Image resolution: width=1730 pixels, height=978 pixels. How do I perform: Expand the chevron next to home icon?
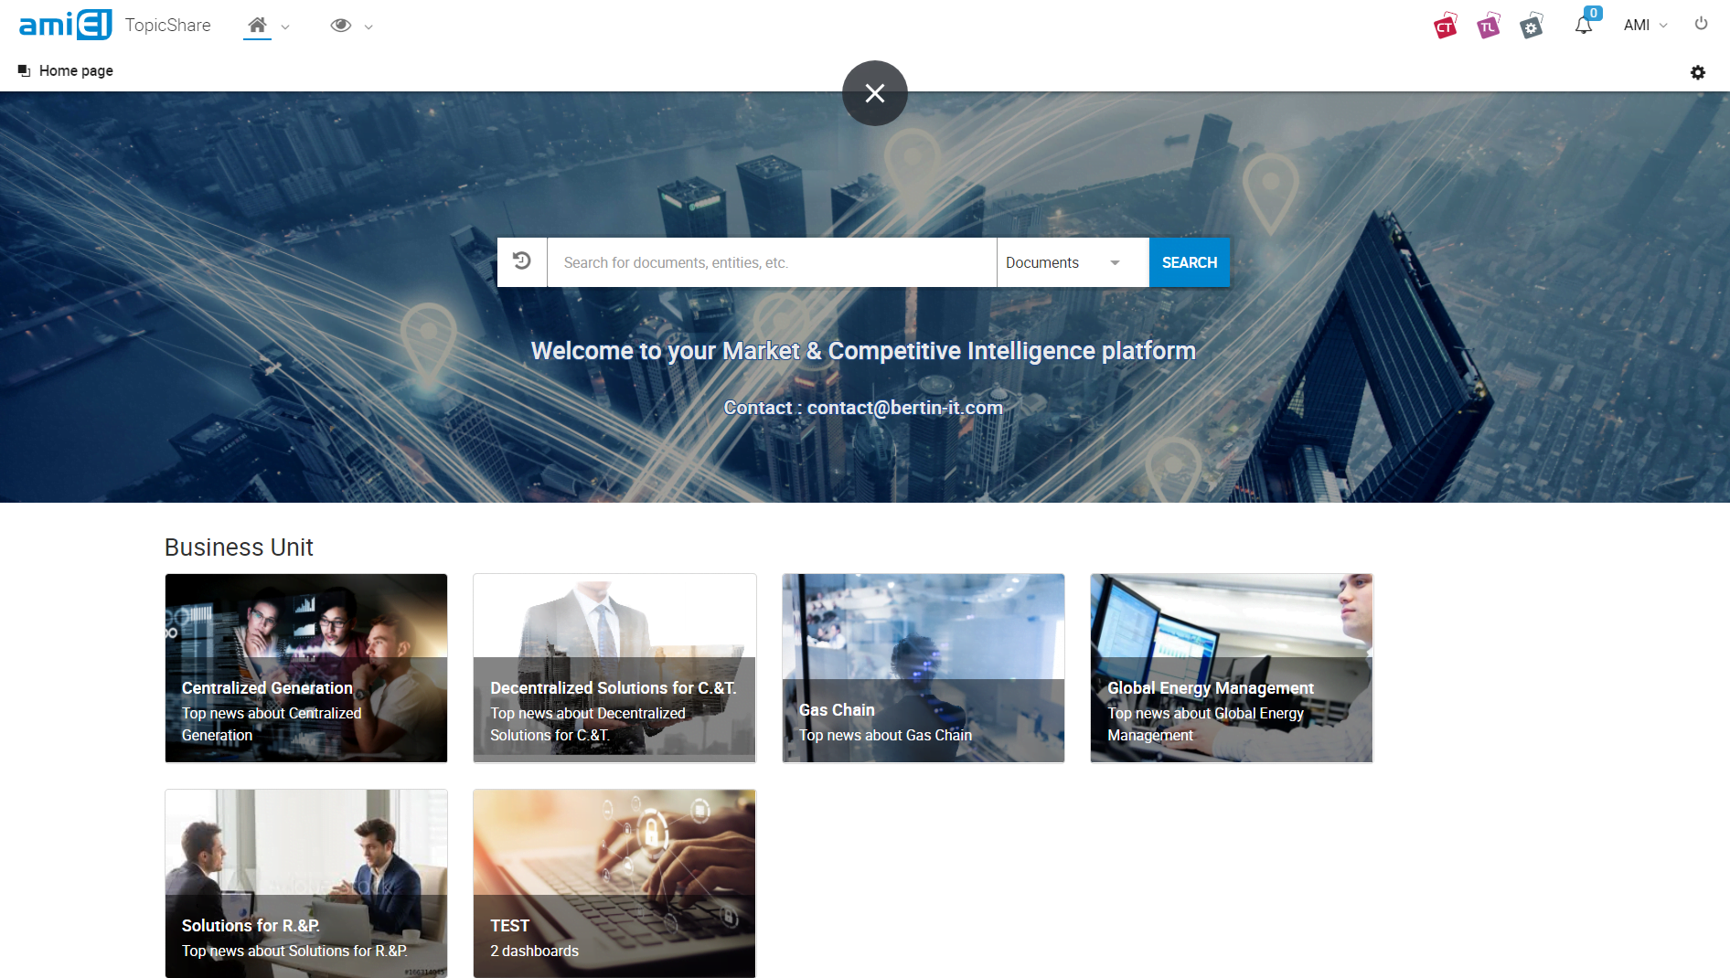[285, 27]
